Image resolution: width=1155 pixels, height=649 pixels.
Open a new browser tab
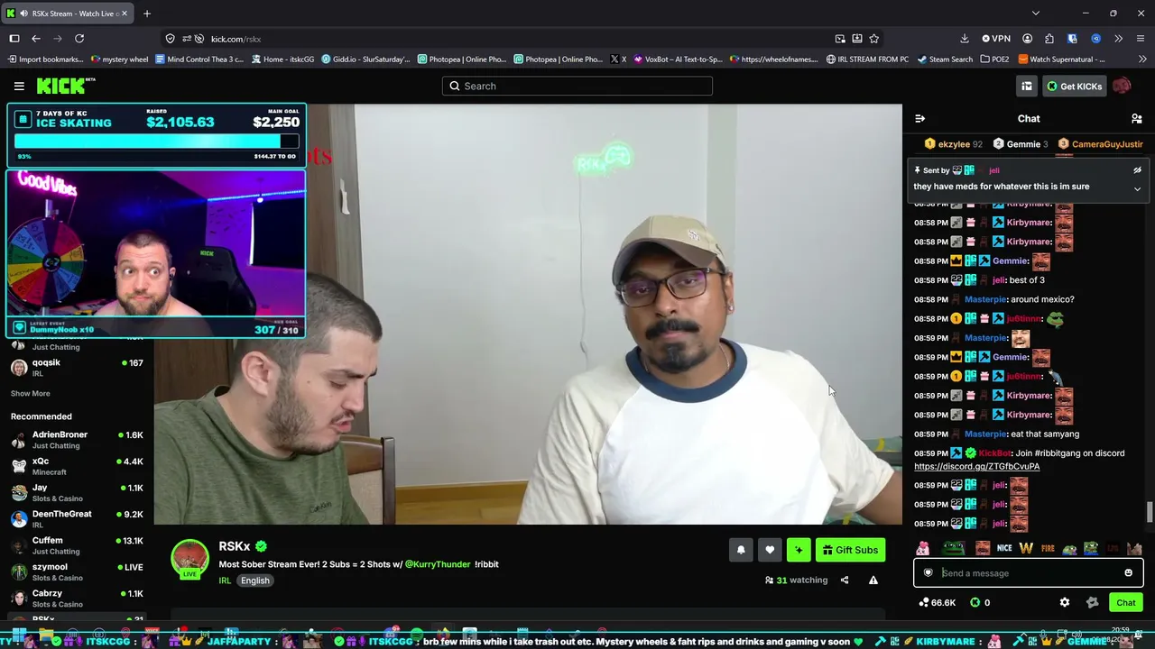(147, 14)
